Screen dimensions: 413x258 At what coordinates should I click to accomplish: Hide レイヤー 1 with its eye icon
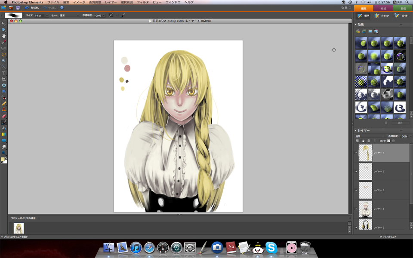coord(356,209)
